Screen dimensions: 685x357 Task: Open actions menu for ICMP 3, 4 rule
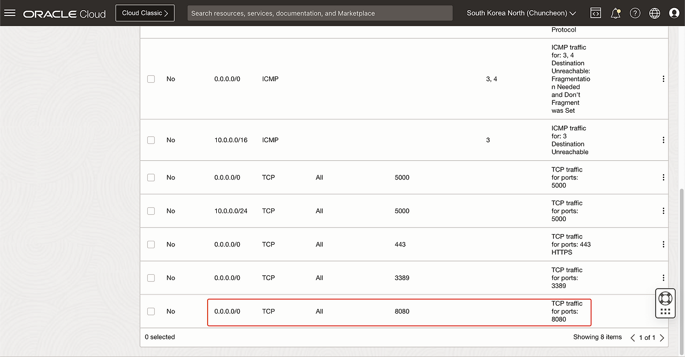(663, 79)
